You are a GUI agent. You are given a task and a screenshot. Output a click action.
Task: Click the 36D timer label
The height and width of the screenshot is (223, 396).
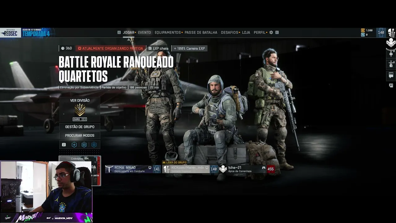tap(67, 48)
